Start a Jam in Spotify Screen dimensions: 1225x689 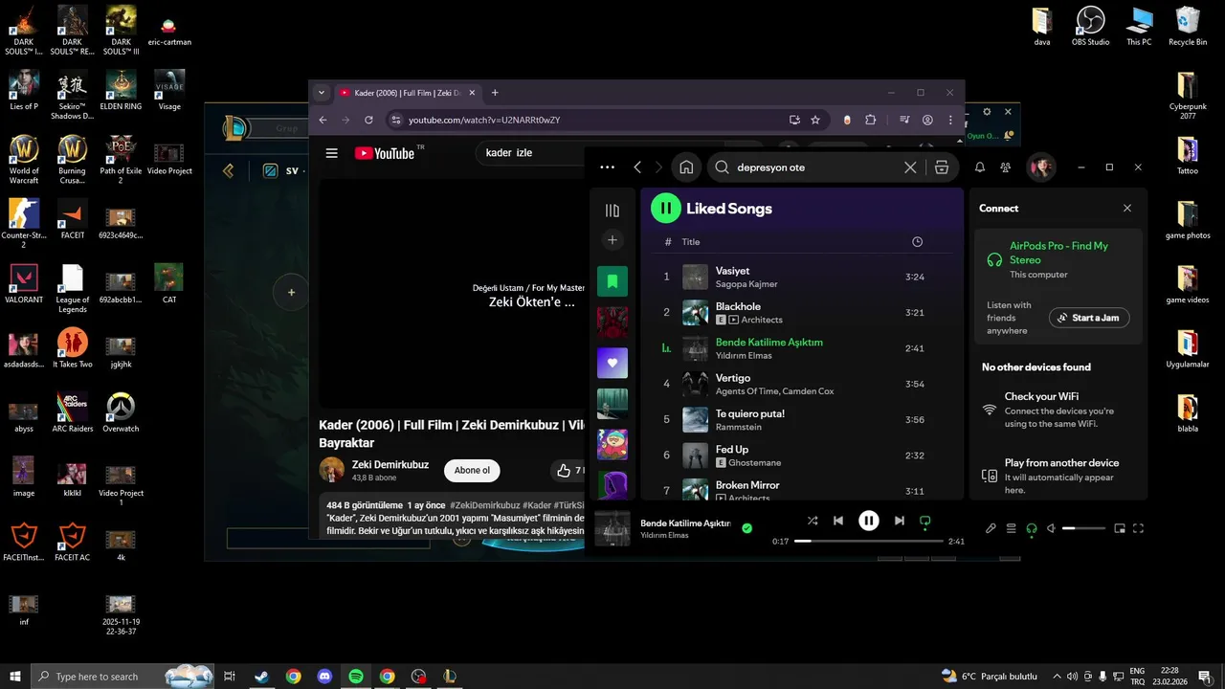[1089, 318]
